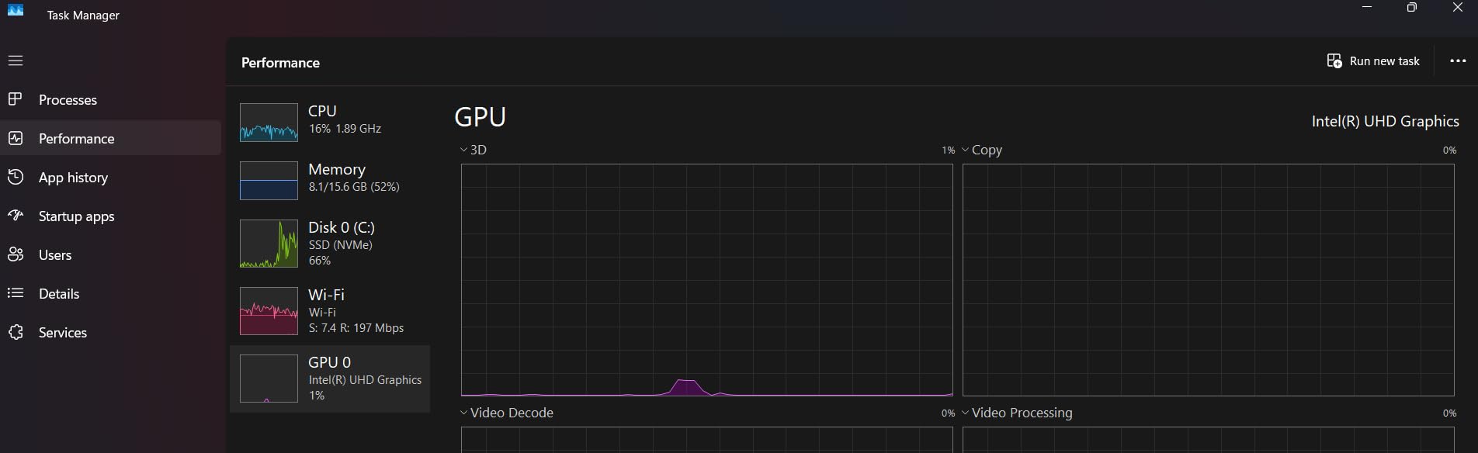Open the Memory performance entry

coord(330,179)
